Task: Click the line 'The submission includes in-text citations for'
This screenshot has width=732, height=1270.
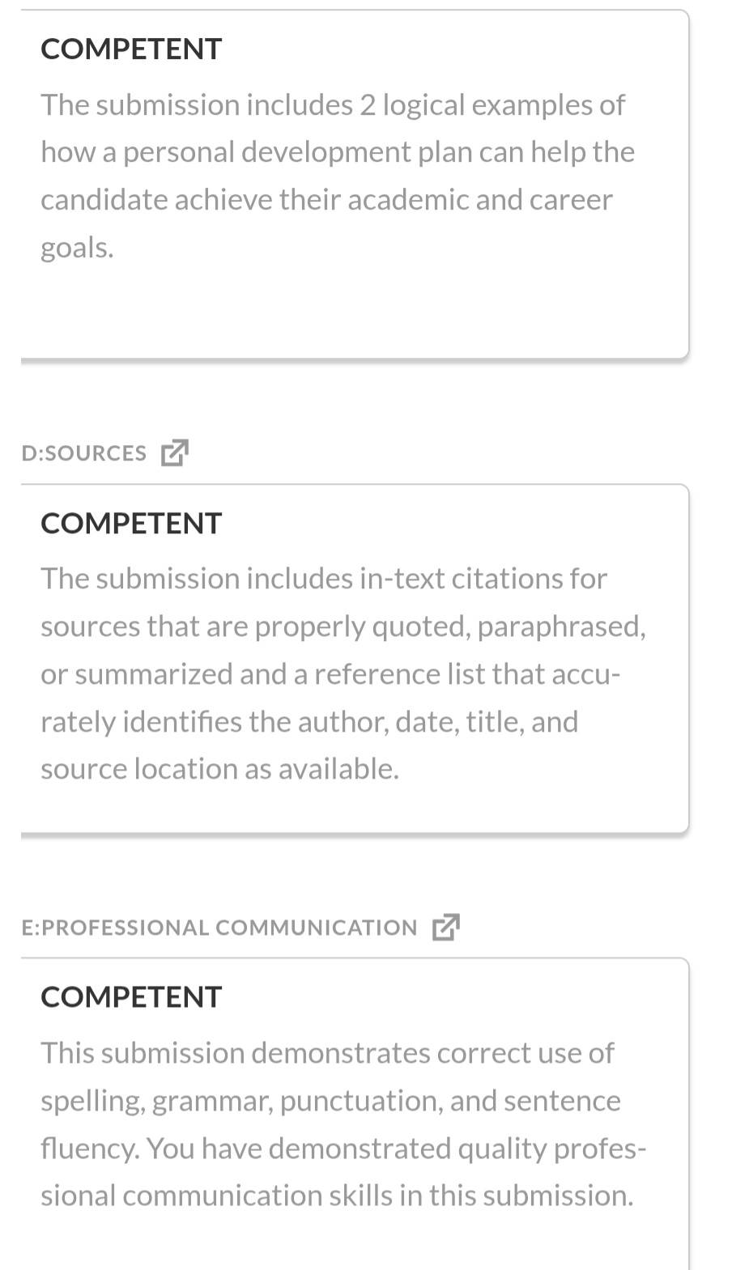Action: [324, 579]
